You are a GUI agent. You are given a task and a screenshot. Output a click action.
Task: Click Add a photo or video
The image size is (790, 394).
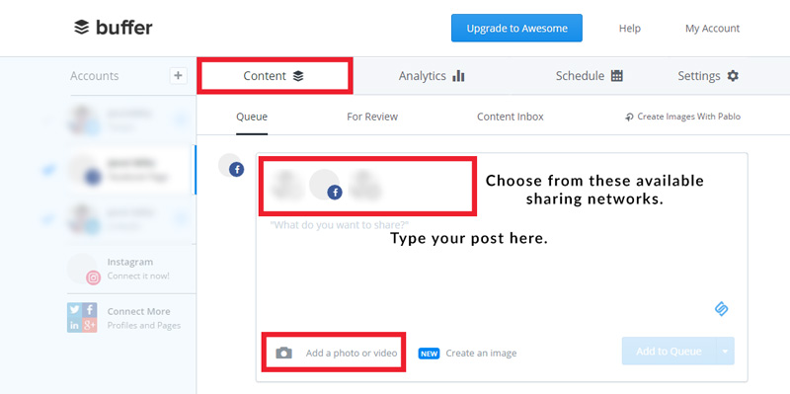(352, 353)
